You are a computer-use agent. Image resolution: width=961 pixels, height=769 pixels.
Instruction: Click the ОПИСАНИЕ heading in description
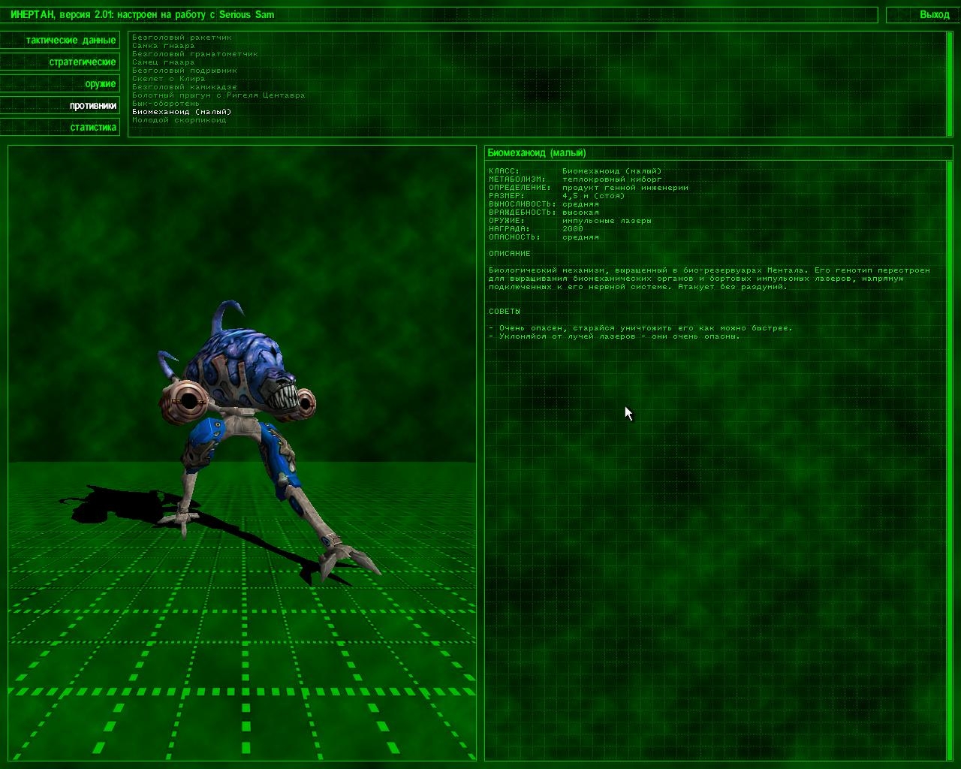point(510,253)
